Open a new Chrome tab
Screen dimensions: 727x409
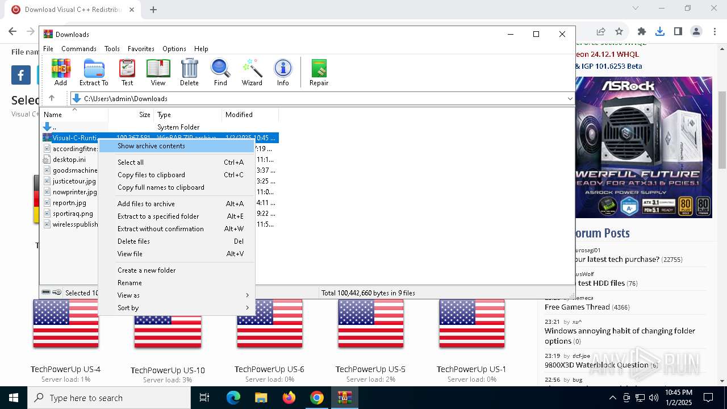click(x=153, y=9)
